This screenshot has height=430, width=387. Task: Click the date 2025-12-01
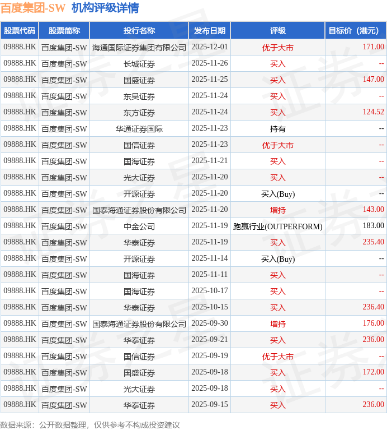tap(210, 47)
